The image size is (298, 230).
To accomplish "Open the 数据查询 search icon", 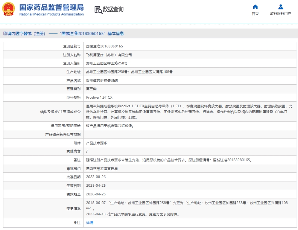I will [98, 10].
